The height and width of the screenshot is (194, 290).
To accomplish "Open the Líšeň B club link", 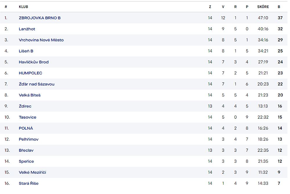I will pyautogui.click(x=26, y=51).
